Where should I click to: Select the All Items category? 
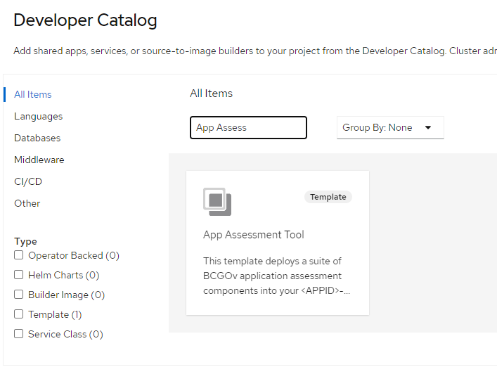(x=33, y=94)
